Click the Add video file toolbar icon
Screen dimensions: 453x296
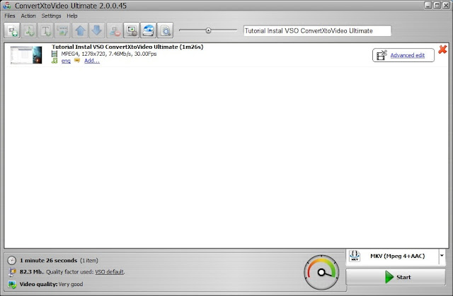coord(12,30)
